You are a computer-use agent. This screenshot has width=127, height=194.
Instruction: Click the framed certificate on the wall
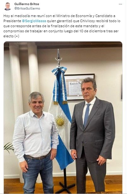[x=79, y=87]
